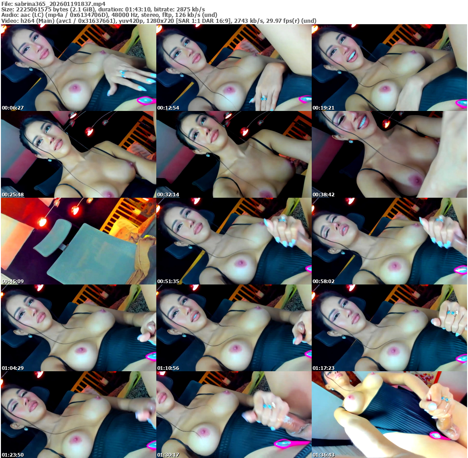This screenshot has height=458, width=468.
Task: Click the 'Audio: aac (LC)' info line
Action: click(x=109, y=15)
